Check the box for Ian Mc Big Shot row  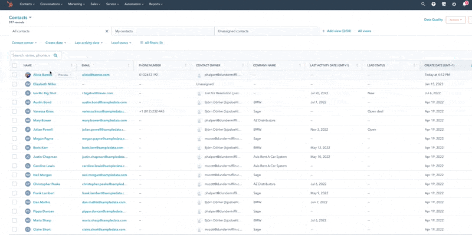(14, 93)
